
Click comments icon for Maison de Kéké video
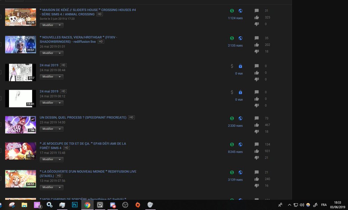point(257,11)
